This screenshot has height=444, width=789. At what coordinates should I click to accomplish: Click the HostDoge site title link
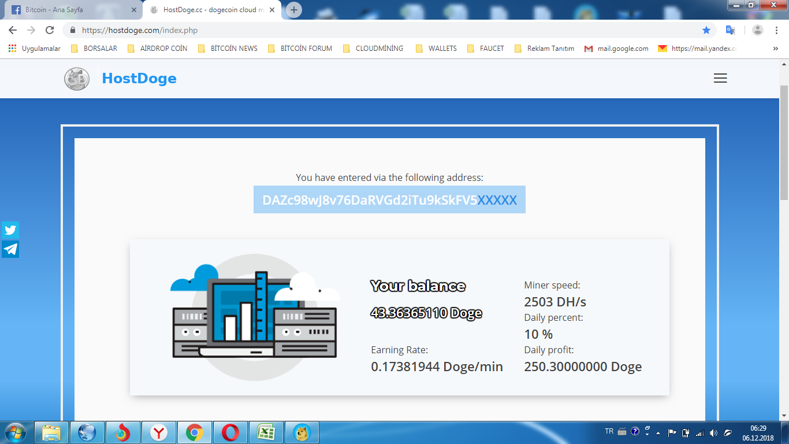click(x=139, y=79)
